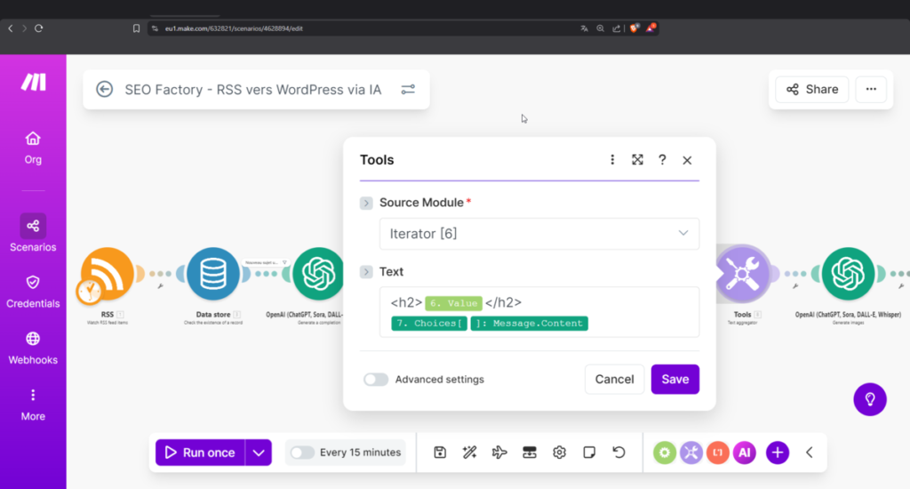Screen dimensions: 910x489
Task: Expand the Run once options arrow
Action: tap(259, 453)
